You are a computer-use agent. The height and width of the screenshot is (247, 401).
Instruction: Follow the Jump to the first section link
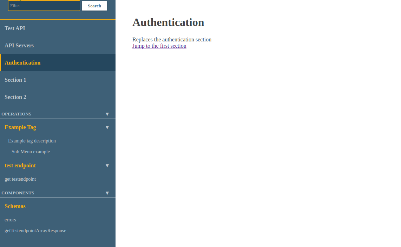coord(159,46)
